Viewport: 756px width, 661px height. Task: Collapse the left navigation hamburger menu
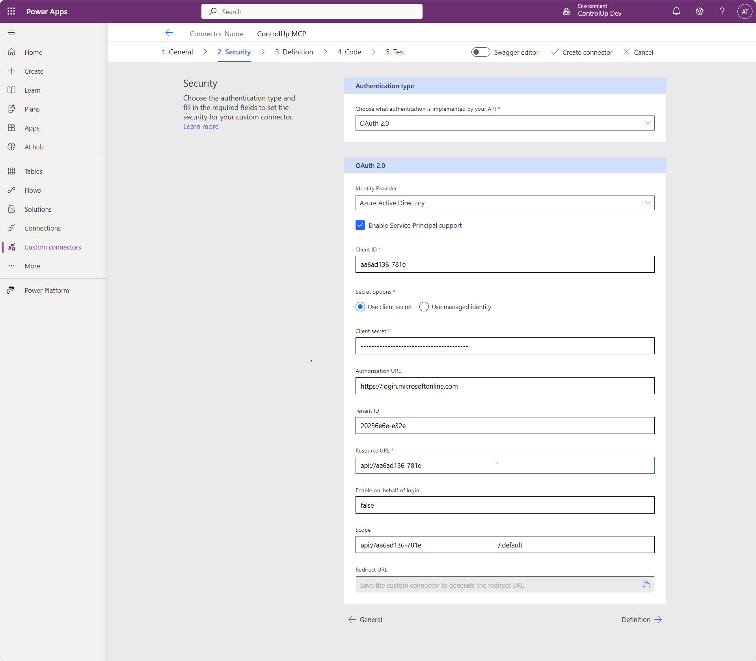click(11, 32)
